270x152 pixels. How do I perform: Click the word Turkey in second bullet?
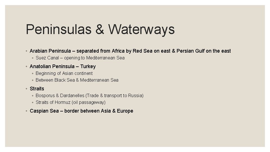click(88, 66)
